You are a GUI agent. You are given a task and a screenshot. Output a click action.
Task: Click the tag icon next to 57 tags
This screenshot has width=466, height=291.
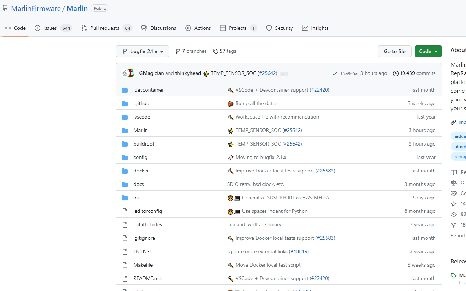coord(216,51)
